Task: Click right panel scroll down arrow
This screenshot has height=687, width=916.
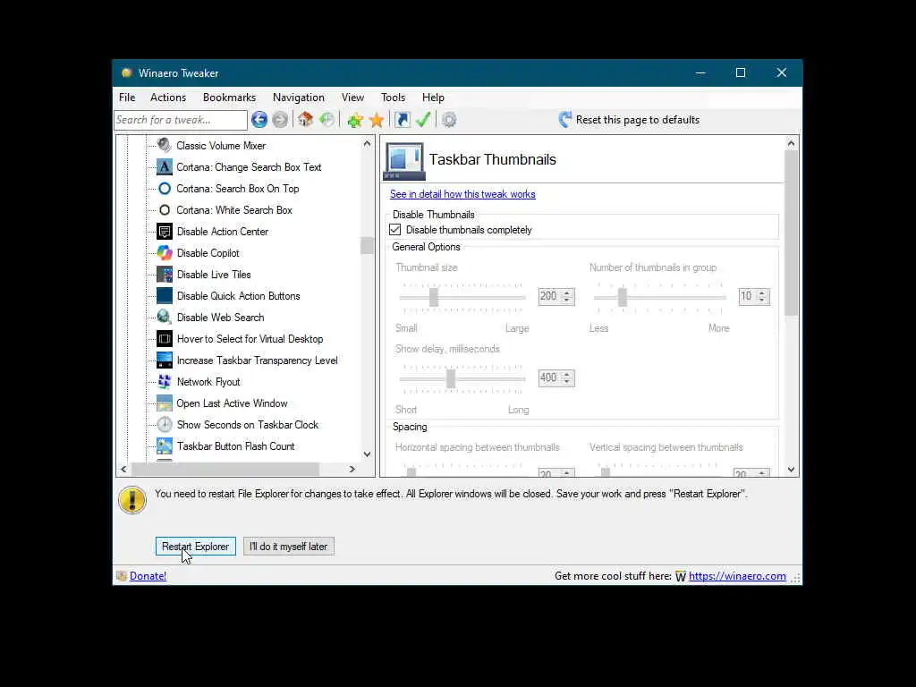Action: (x=791, y=469)
